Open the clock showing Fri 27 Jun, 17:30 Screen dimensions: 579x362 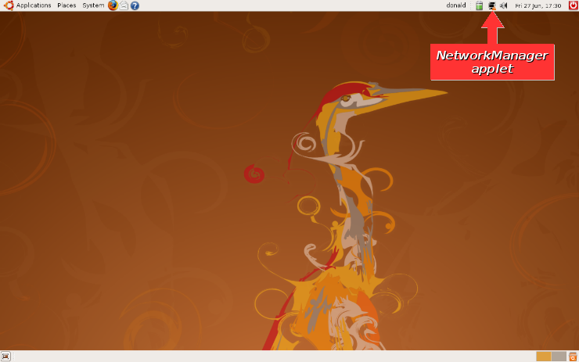[538, 5]
